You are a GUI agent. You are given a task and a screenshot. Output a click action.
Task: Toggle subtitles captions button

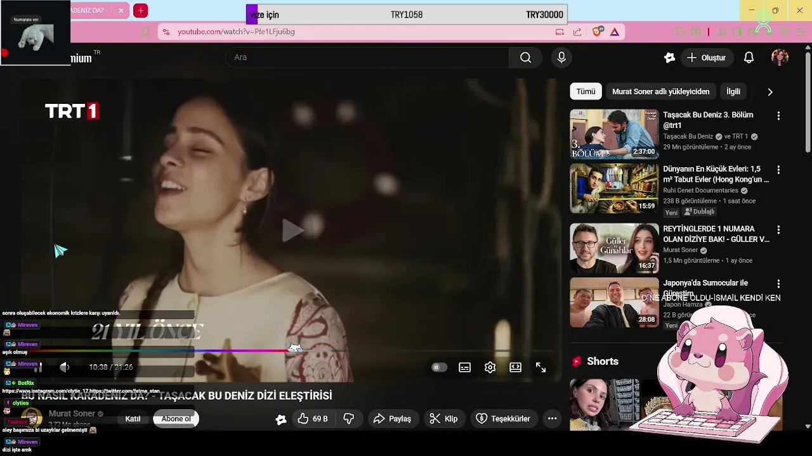[x=464, y=367]
